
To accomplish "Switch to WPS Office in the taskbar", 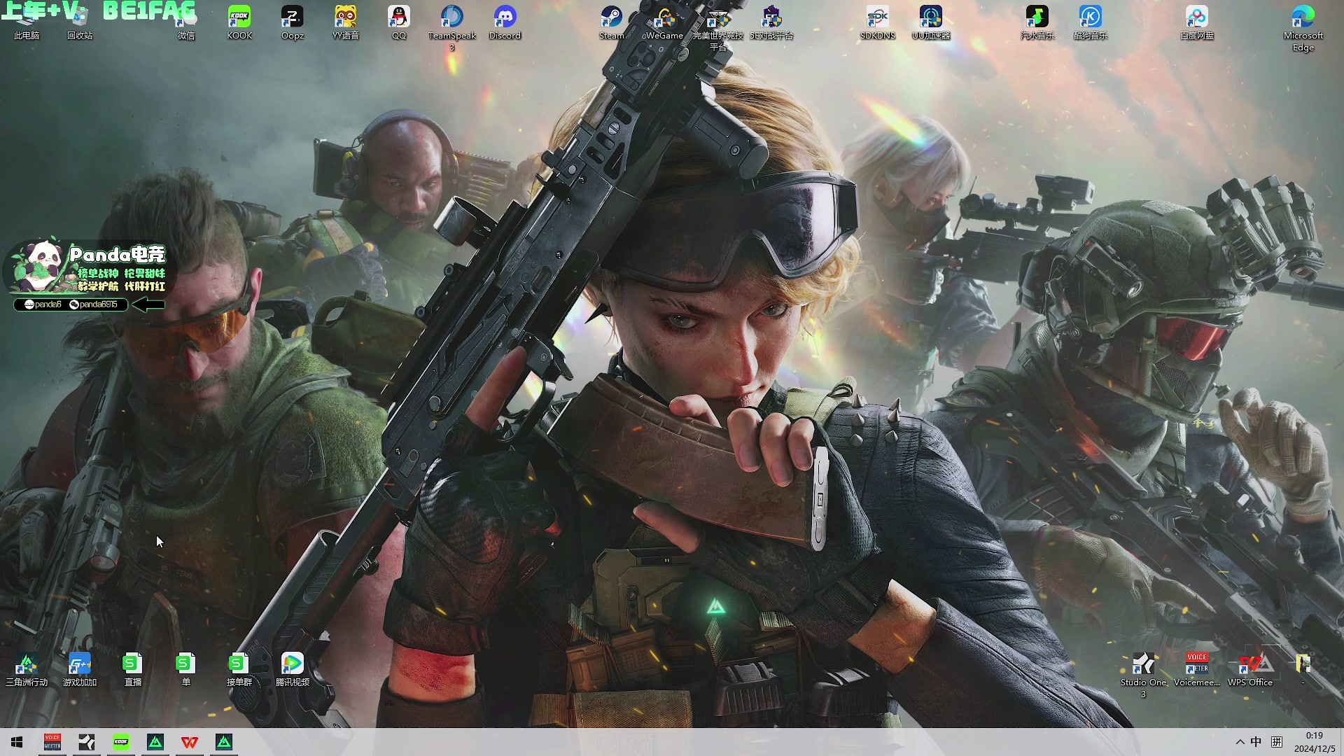I will [190, 742].
